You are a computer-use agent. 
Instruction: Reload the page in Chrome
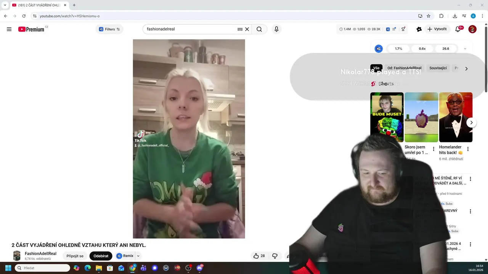[24, 16]
